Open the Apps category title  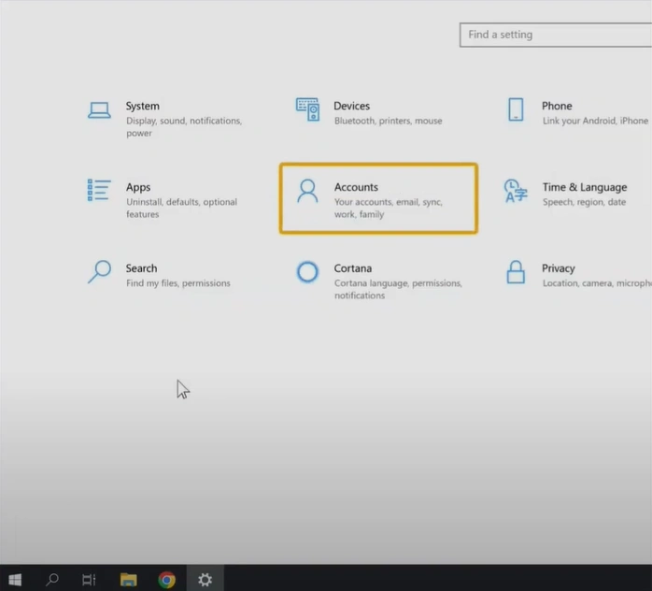click(x=138, y=187)
